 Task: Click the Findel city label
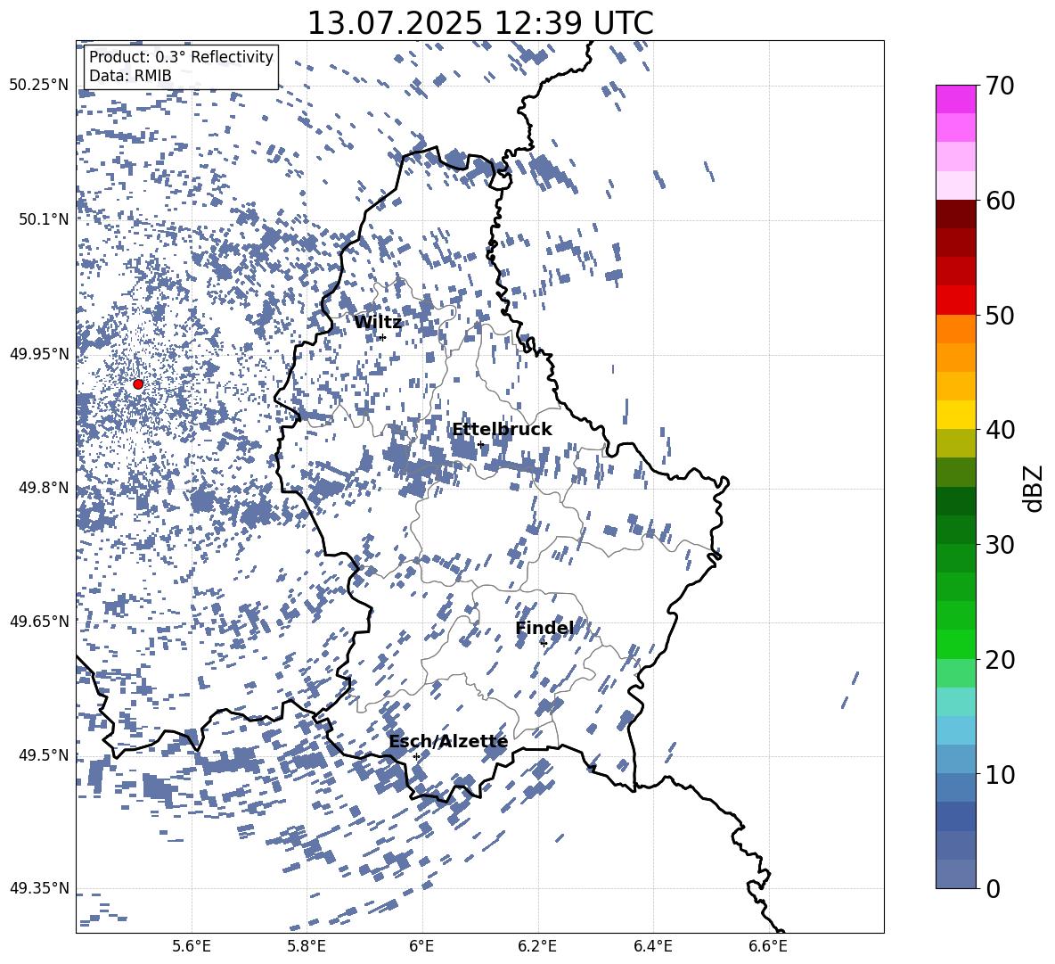[545, 628]
